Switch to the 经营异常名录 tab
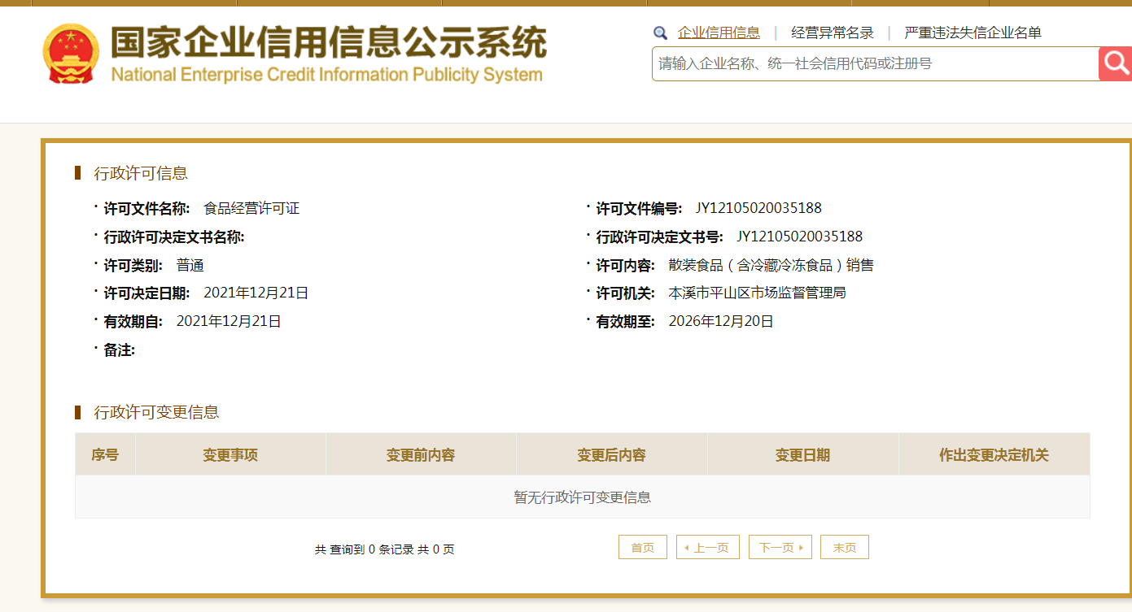The height and width of the screenshot is (612, 1132). coord(833,33)
